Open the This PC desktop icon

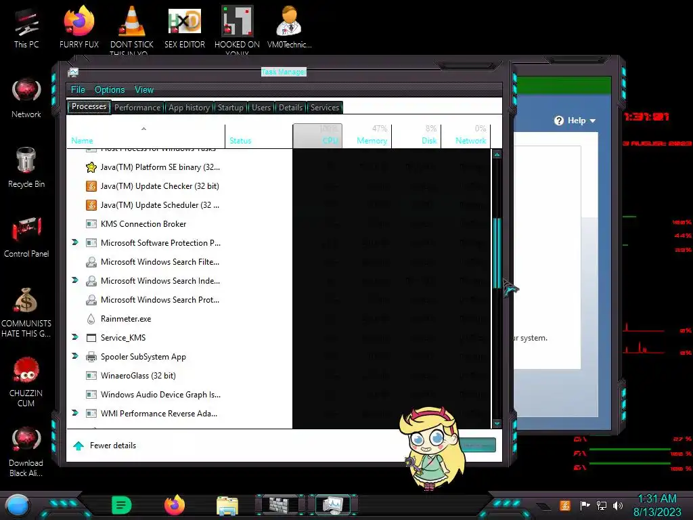(x=26, y=27)
